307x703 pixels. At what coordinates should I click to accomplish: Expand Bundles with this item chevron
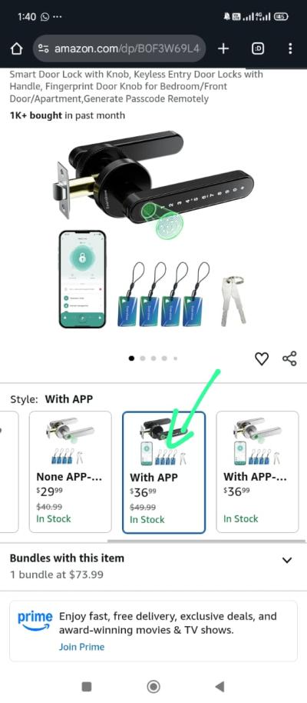(x=287, y=560)
